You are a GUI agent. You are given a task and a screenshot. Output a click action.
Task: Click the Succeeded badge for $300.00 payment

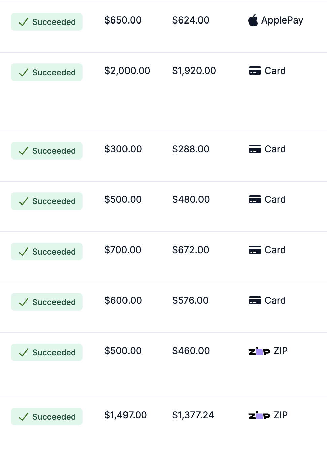47,151
